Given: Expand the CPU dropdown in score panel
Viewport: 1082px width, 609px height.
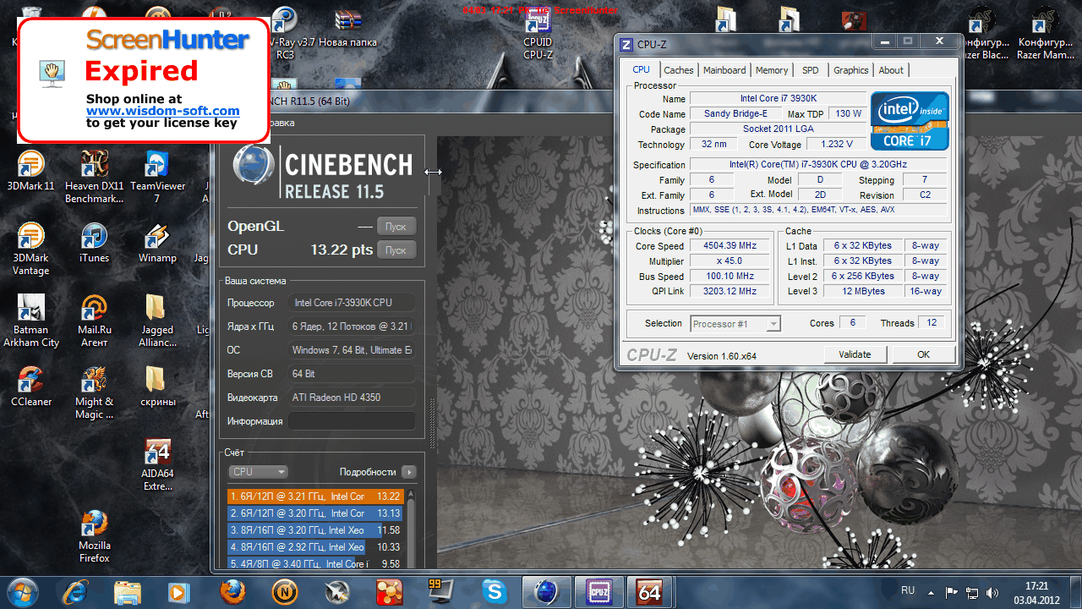Looking at the screenshot, I should coord(259,472).
